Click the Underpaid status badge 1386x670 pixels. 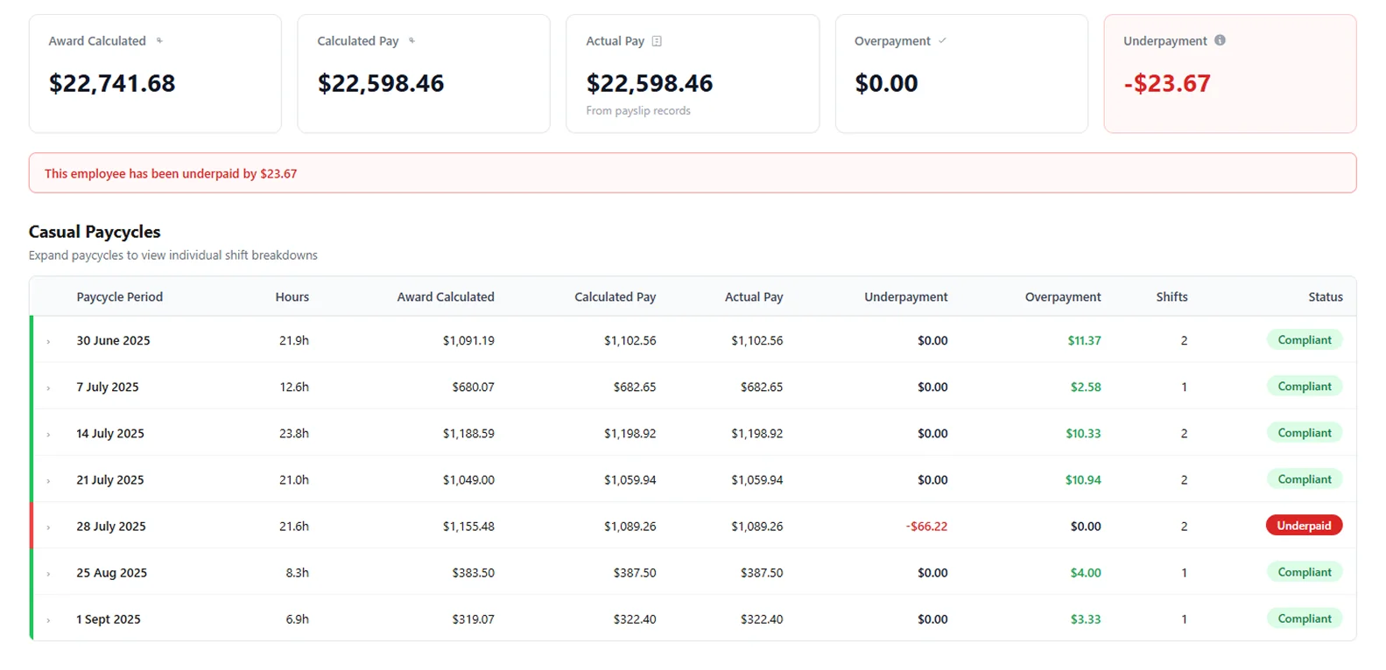1304,526
